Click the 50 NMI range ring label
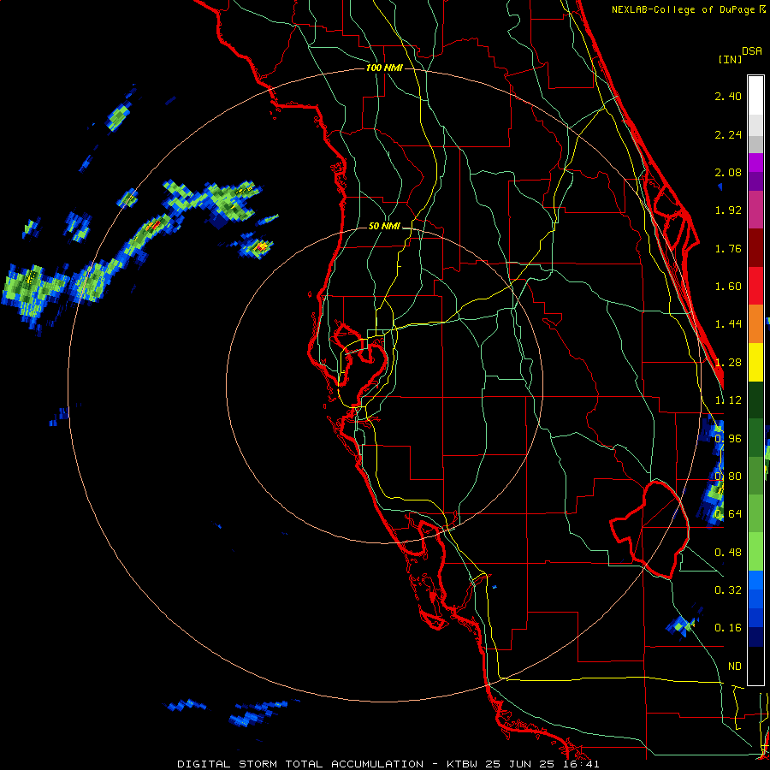Viewport: 770px width, 770px height. pos(384,227)
